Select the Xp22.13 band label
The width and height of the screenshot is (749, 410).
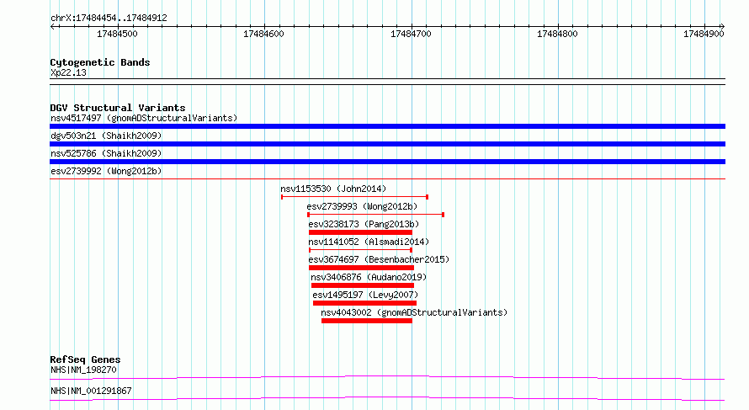68,72
